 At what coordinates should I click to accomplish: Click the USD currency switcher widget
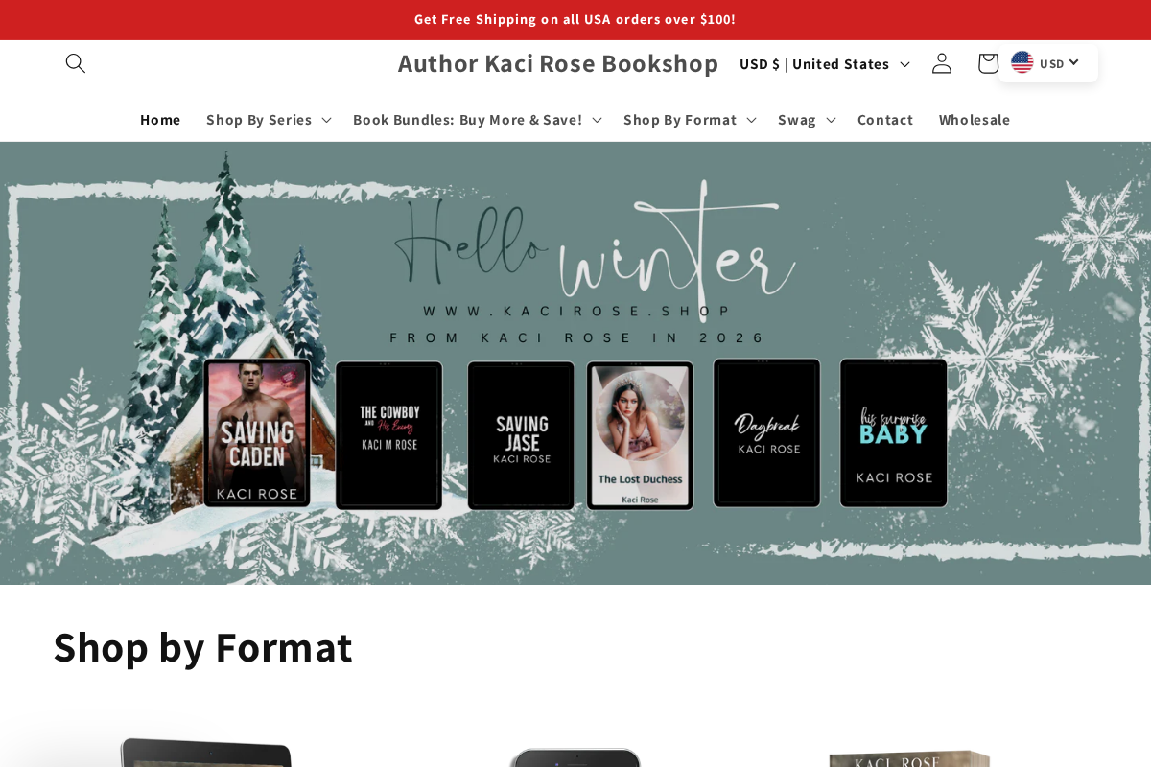click(x=1046, y=62)
